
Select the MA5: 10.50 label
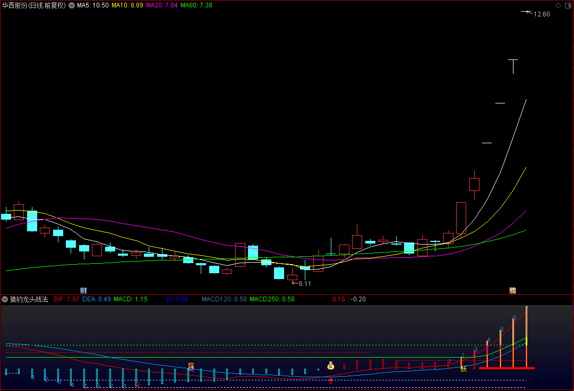tap(92, 5)
